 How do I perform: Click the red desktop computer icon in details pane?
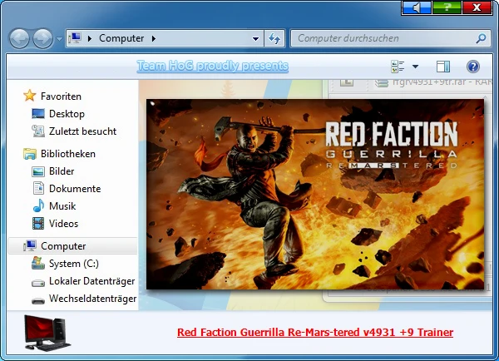pos(47,333)
